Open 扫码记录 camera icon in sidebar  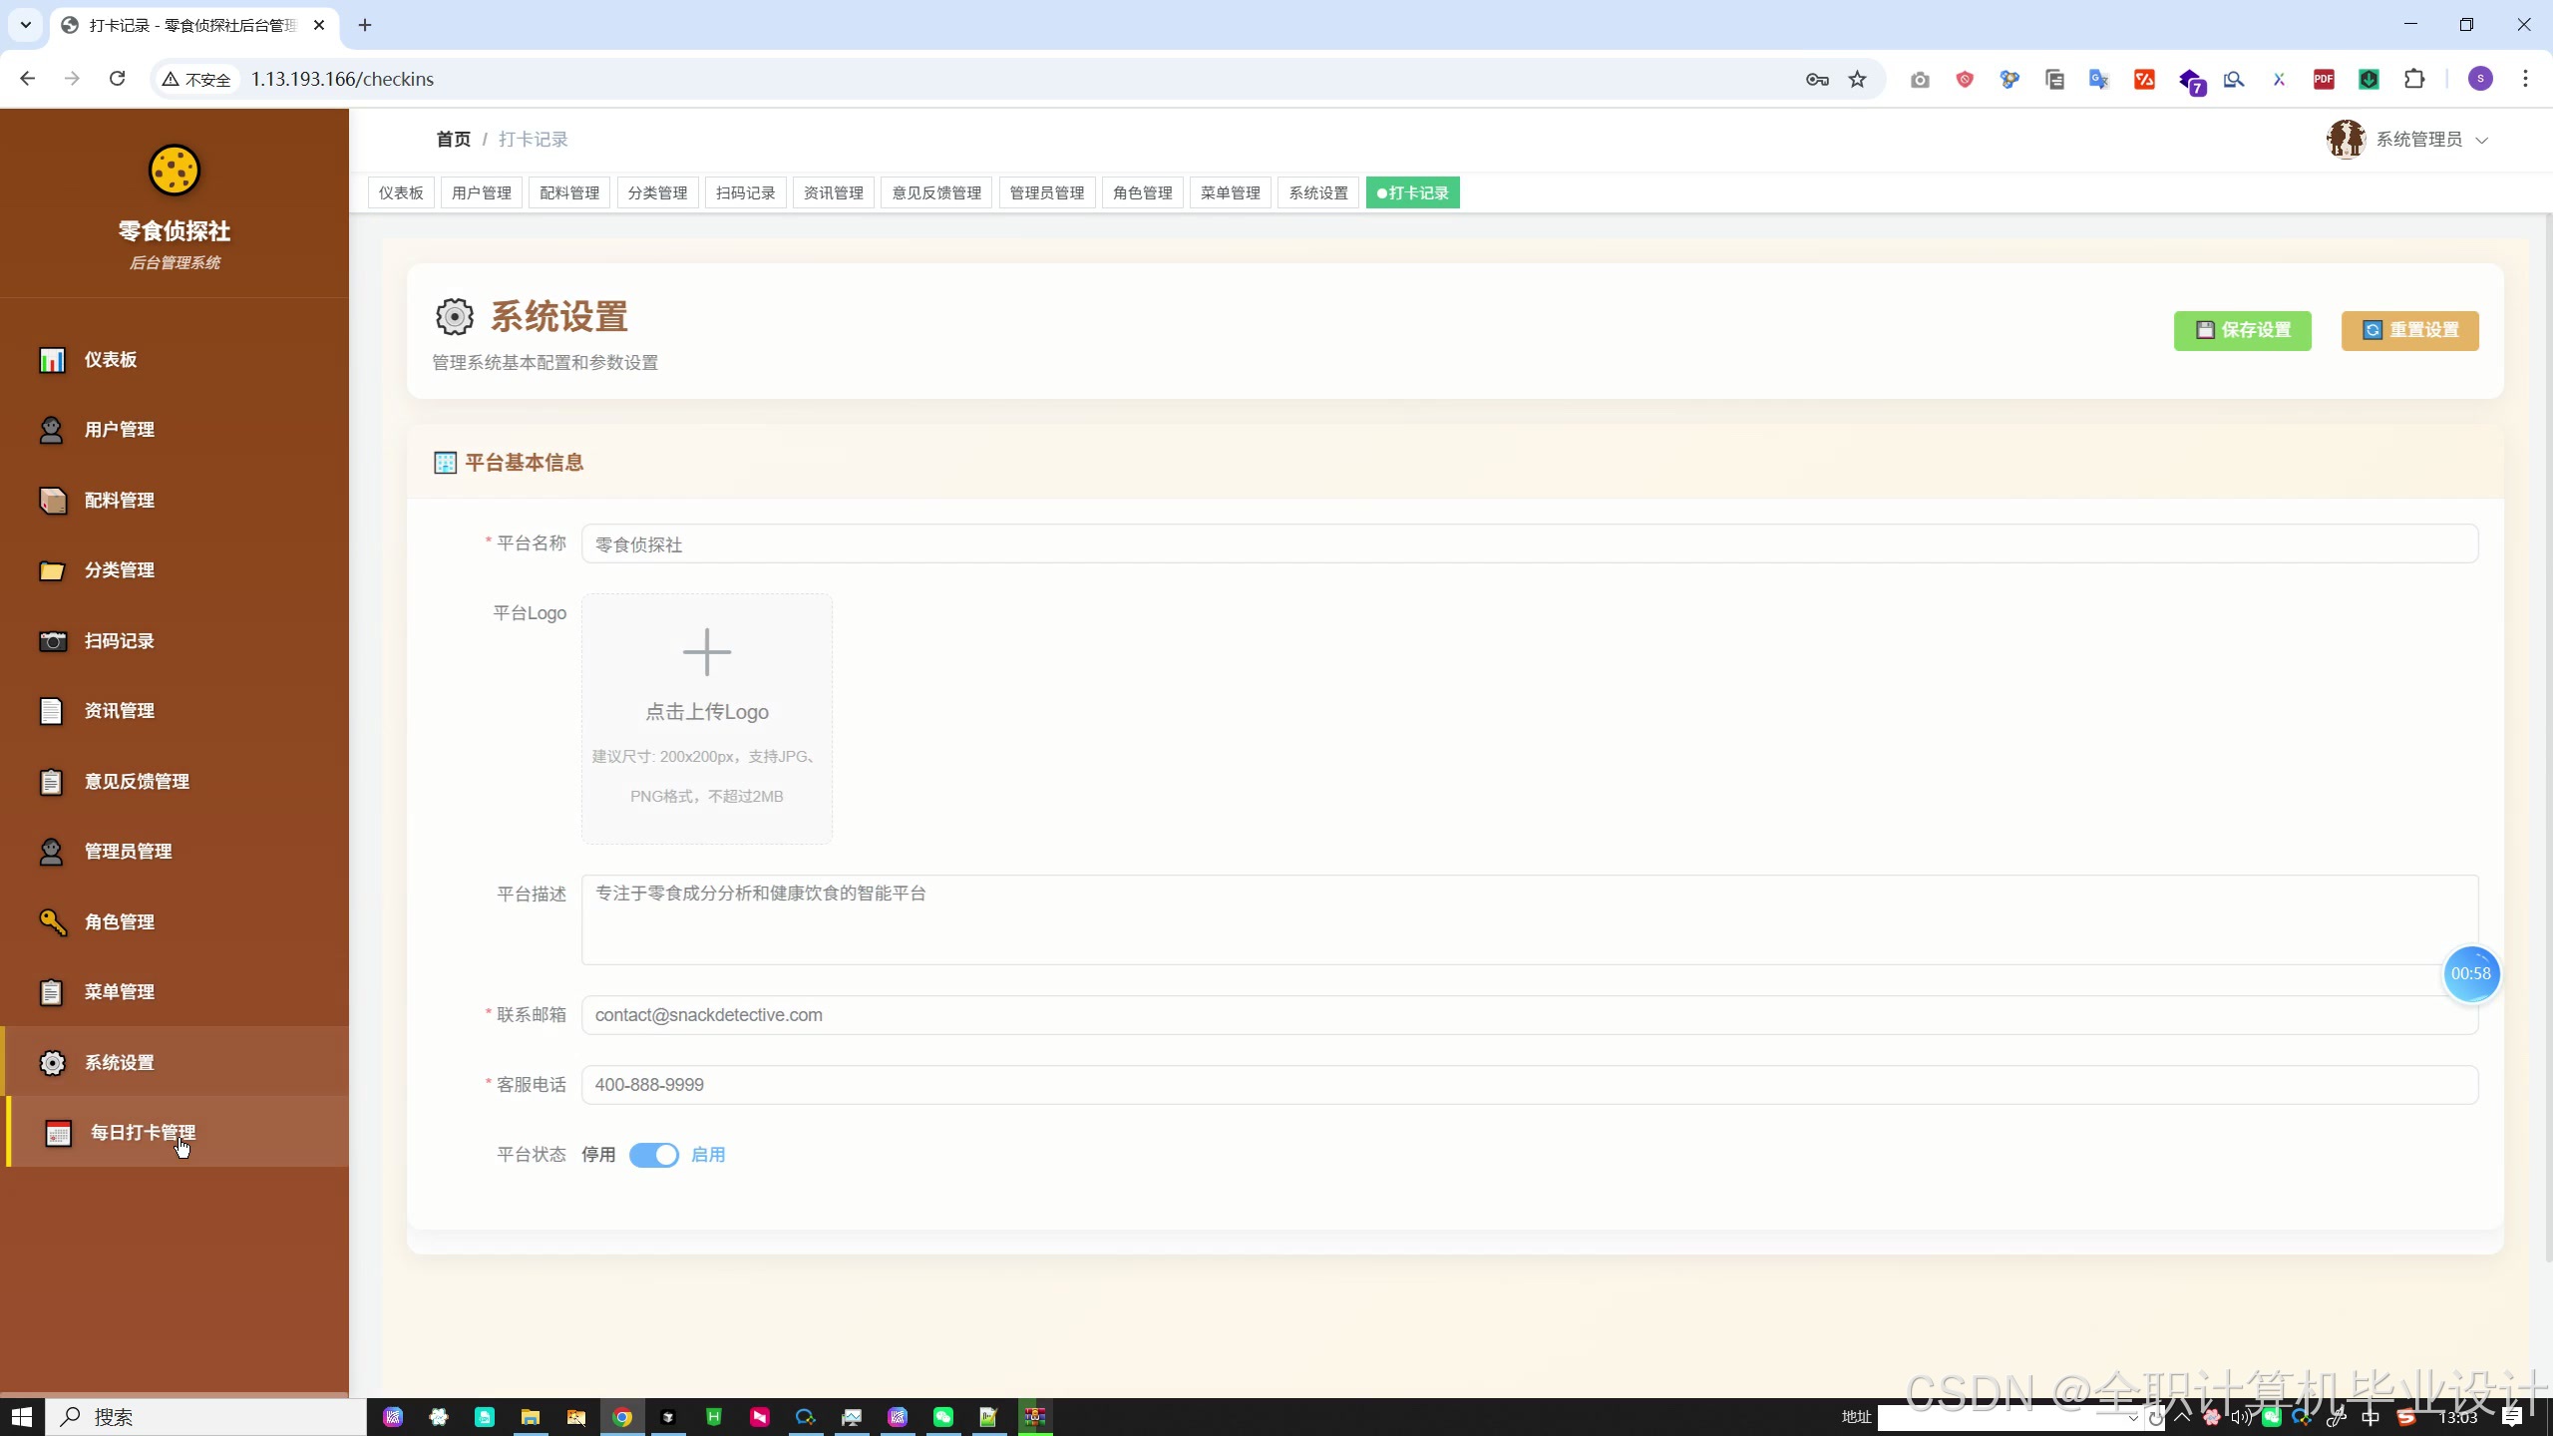pyautogui.click(x=52, y=641)
